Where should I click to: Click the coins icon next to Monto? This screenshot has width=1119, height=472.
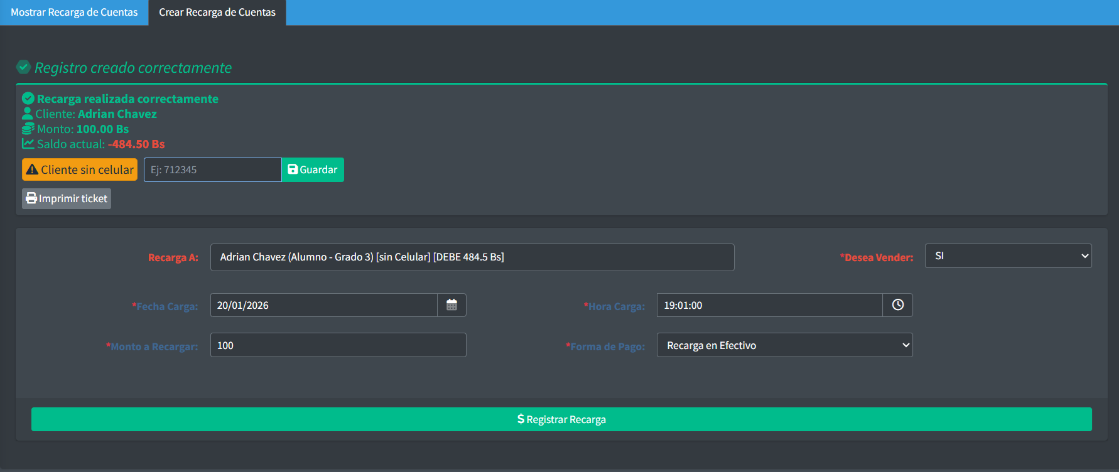click(x=28, y=129)
